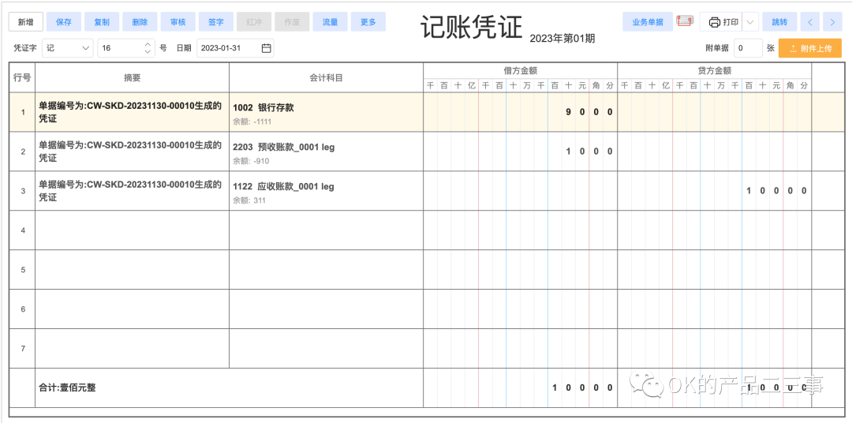Viewport: 852px width, 423px height.
Task: Click row number 7
Action: point(23,349)
